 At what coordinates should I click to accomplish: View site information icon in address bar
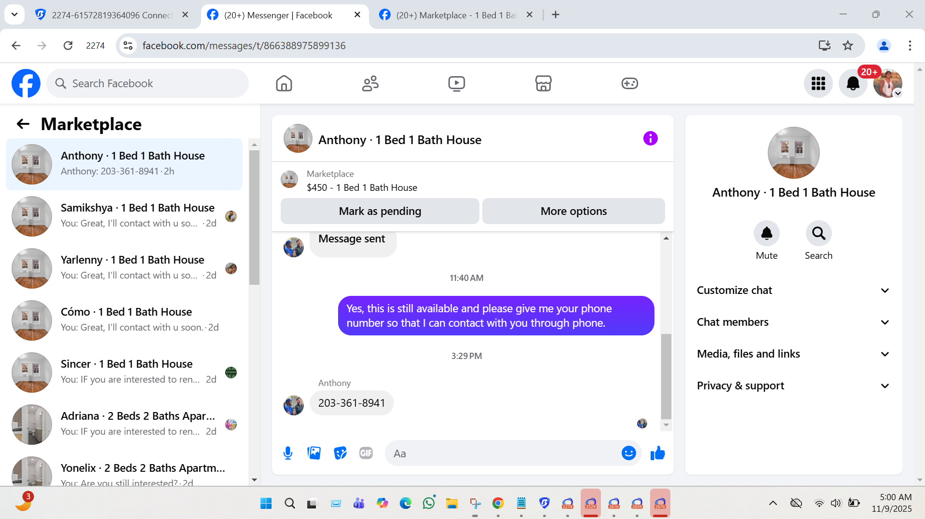(128, 45)
